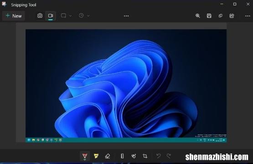This screenshot has height=164, width=253.
Task: Click the rectangle snipping mode icon
Action: click(63, 15)
